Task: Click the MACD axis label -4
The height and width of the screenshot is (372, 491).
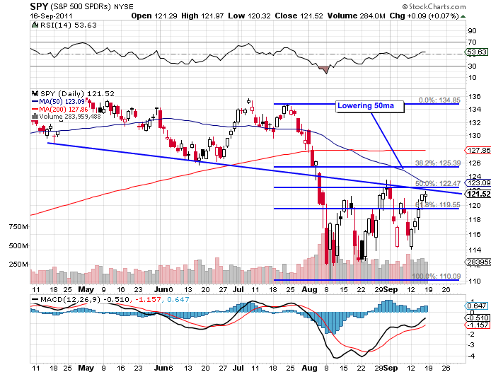Action: (x=472, y=356)
